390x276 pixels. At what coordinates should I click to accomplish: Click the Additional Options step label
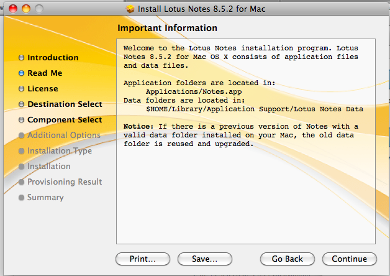pyautogui.click(x=64, y=135)
